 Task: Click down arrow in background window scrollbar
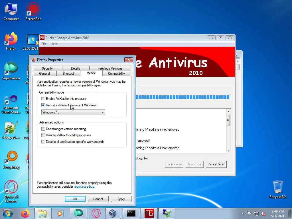tap(238, 142)
